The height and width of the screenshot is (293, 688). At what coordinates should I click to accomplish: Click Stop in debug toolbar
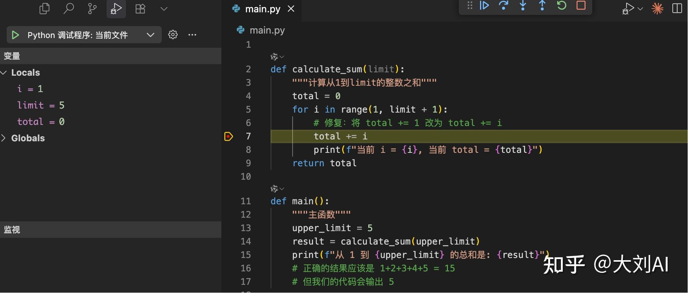tap(581, 6)
